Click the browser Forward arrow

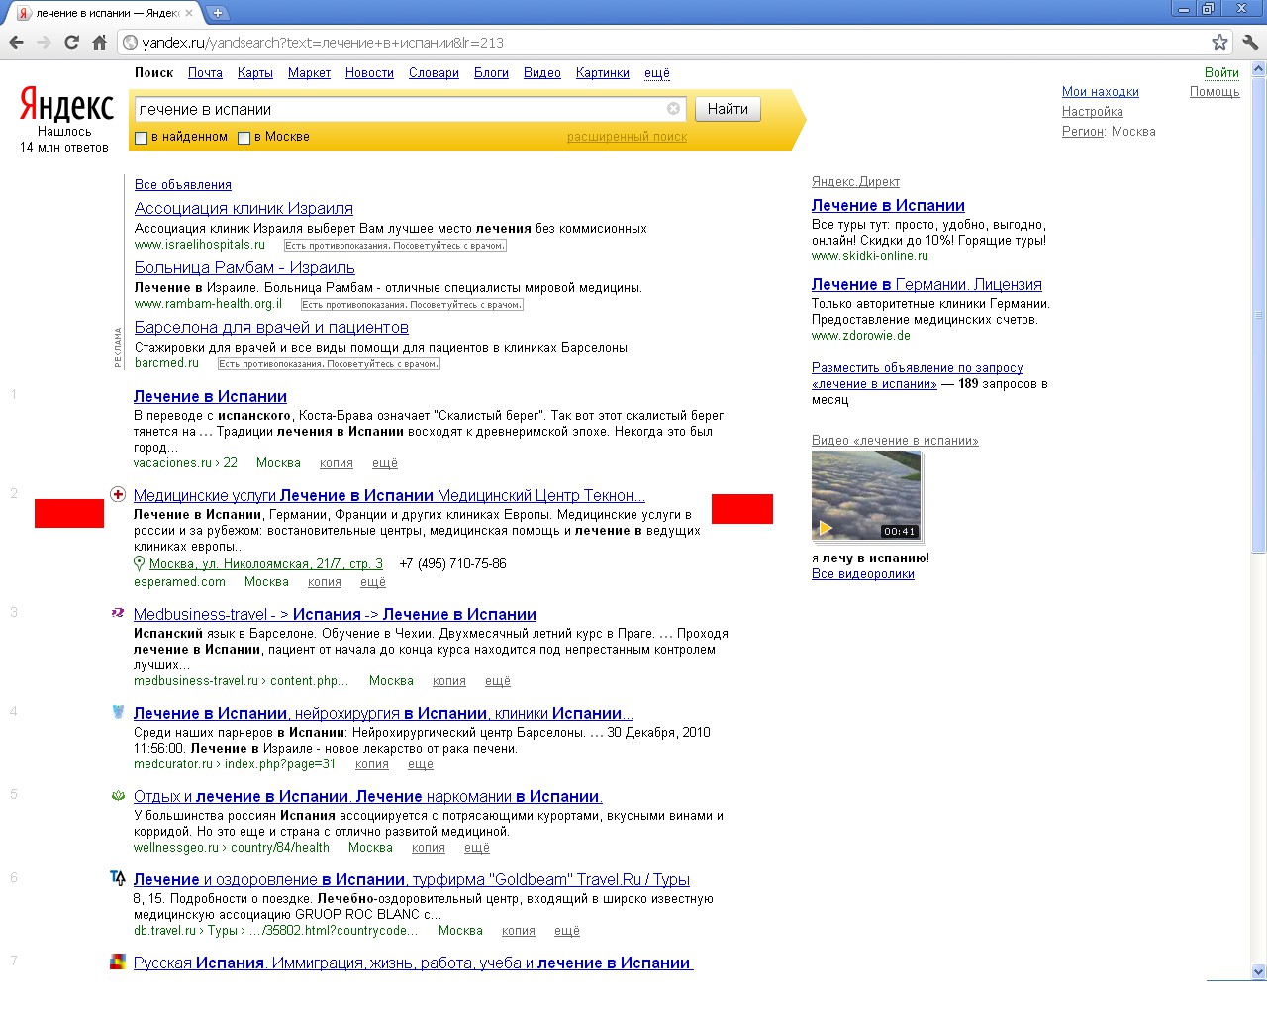click(x=44, y=42)
